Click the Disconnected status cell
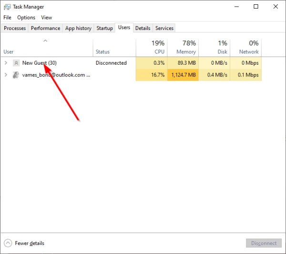 (111, 63)
